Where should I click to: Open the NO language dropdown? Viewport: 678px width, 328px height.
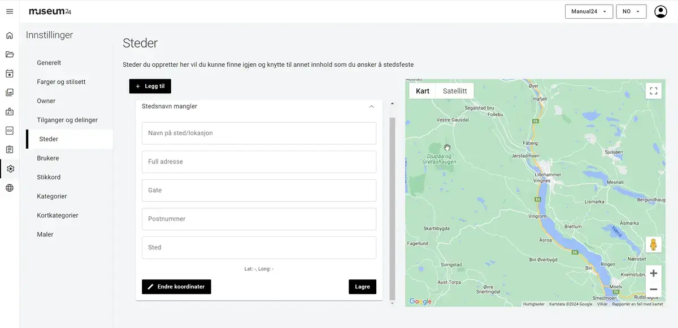point(631,11)
